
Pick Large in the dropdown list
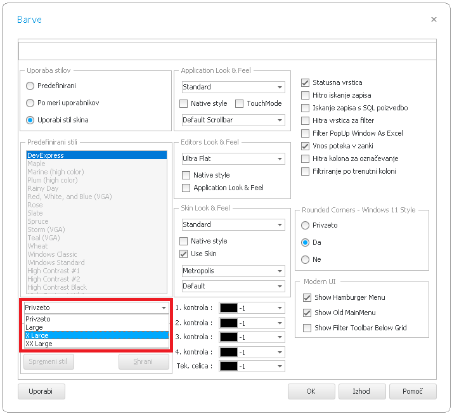pos(34,327)
